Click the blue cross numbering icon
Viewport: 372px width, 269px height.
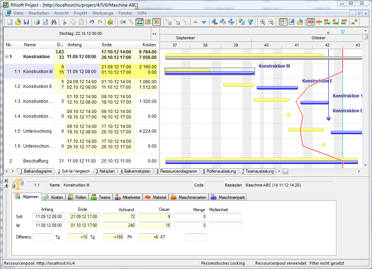[231, 22]
